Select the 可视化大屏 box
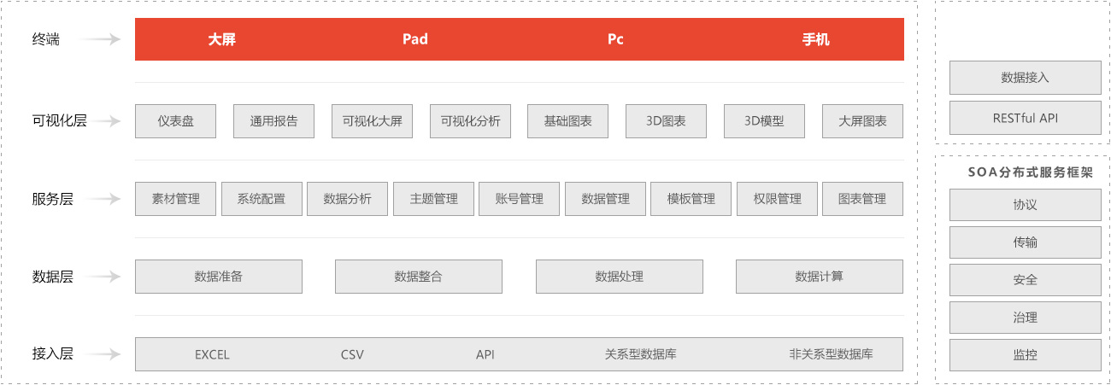 pyautogui.click(x=372, y=121)
